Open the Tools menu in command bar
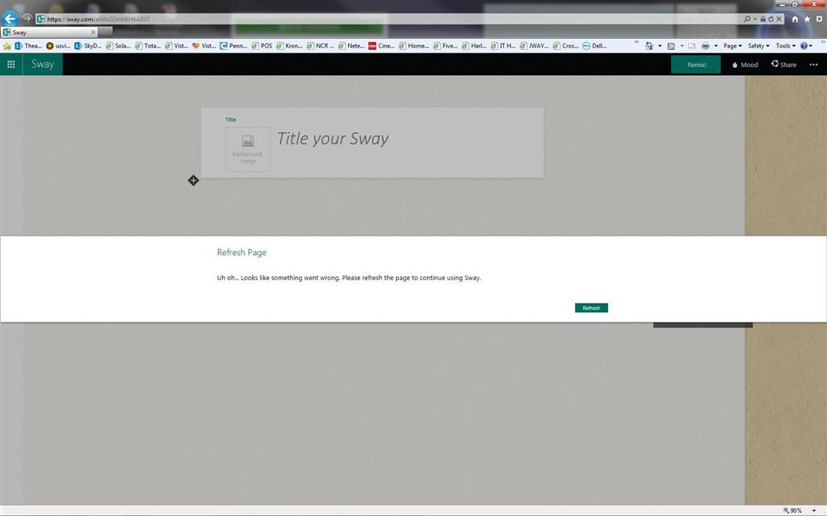Viewport: 827px width, 516px height. point(785,46)
